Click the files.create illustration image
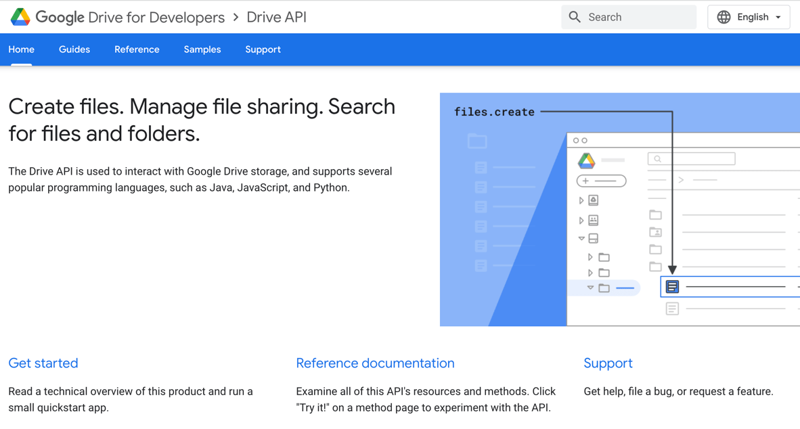 [620, 209]
